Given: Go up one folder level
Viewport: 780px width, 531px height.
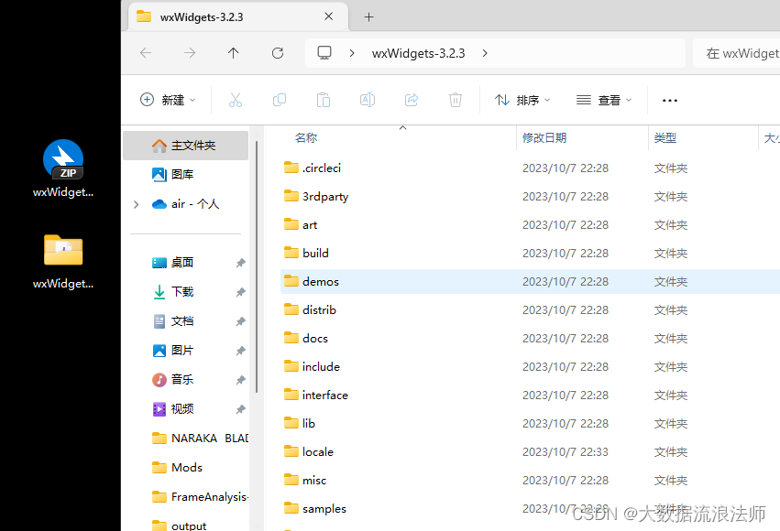Looking at the screenshot, I should pyautogui.click(x=234, y=53).
